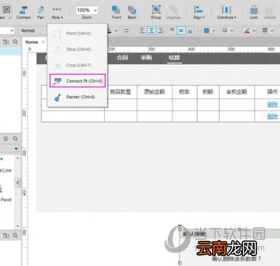This screenshot has width=280, height=266.
Task: Choose Point (Ctrl+5) from menu
Action: [x=77, y=33]
